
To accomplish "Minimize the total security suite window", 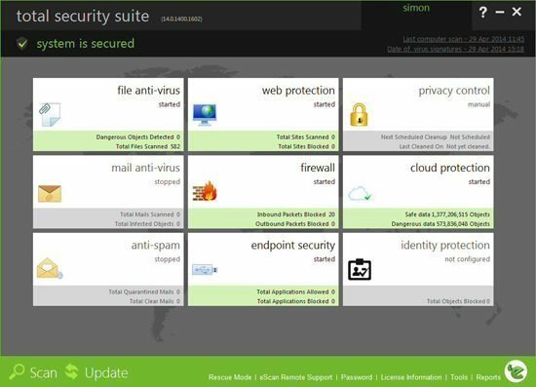I will click(x=500, y=13).
